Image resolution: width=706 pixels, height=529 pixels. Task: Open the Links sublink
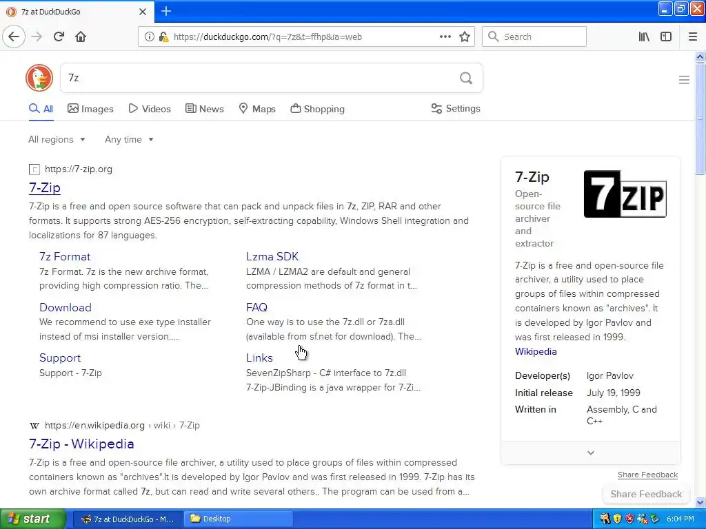click(x=259, y=357)
